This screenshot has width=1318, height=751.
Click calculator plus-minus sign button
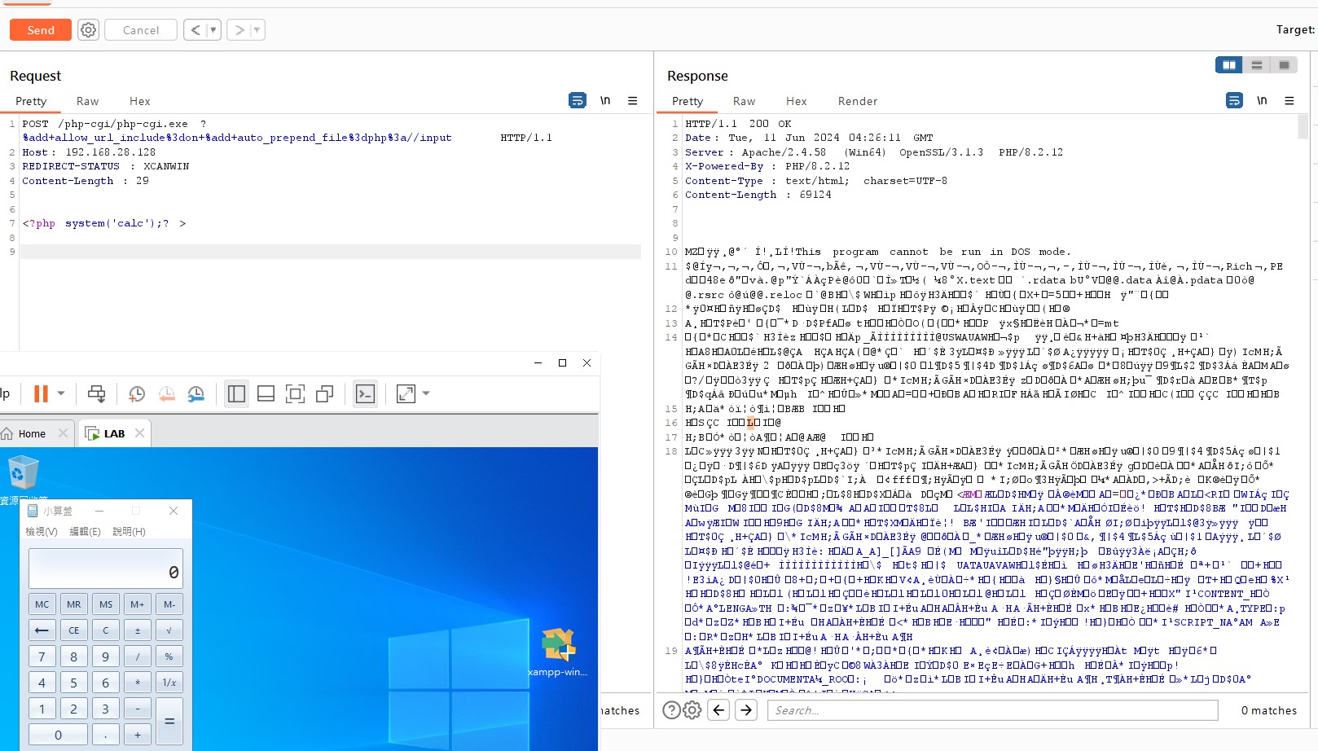[x=137, y=630]
